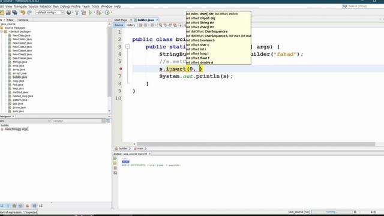Click the builder breadcrumb

(123, 149)
